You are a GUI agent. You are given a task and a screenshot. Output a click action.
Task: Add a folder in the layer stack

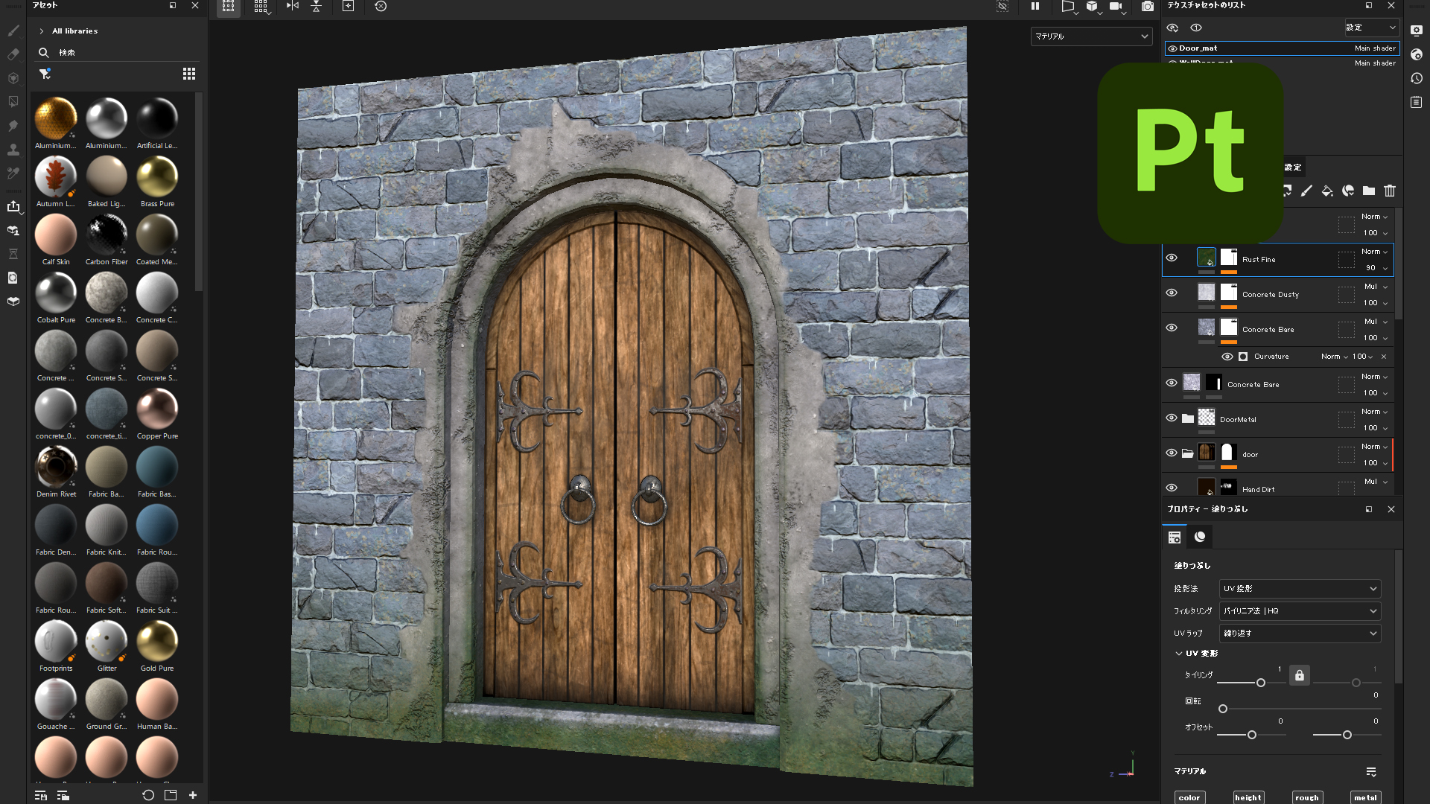[1369, 191]
